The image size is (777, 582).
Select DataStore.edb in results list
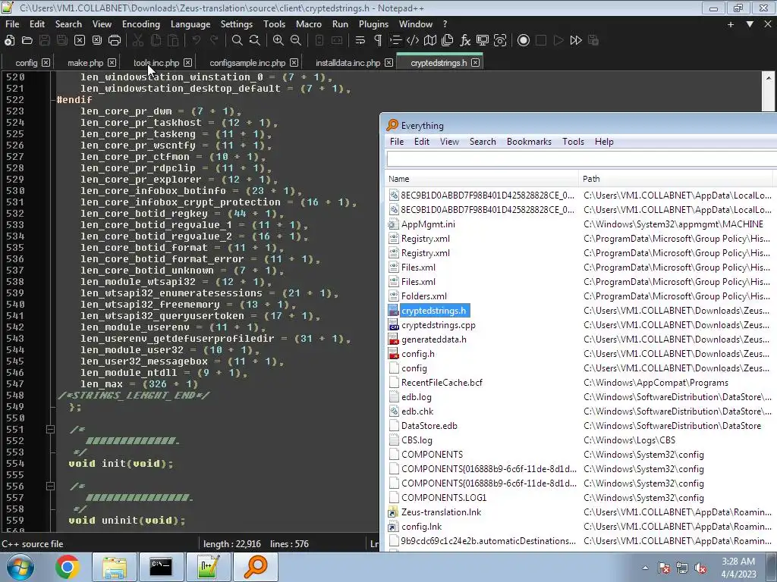429,426
